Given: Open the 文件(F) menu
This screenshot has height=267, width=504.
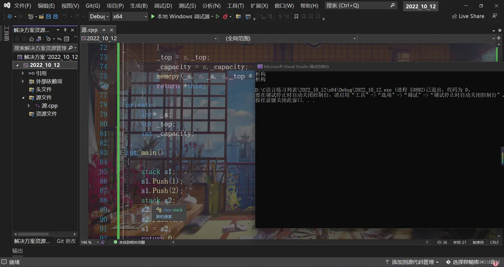Looking at the screenshot, I should click(23, 6).
